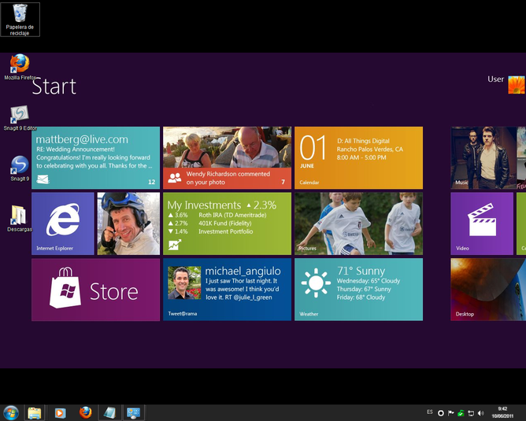Open the Pictures tile with soccer kids
This screenshot has width=526, height=421.
358,223
